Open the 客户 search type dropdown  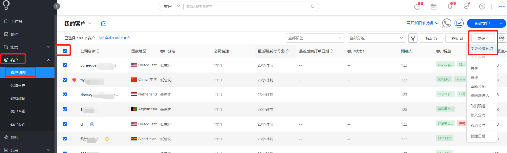(172, 6)
